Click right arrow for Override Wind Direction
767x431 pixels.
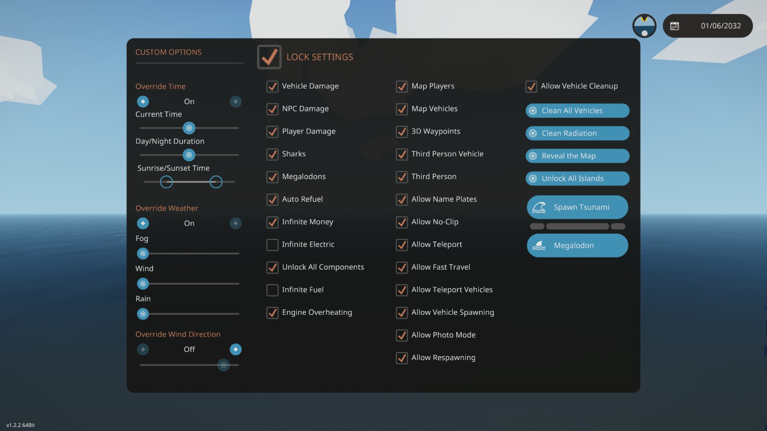click(236, 349)
